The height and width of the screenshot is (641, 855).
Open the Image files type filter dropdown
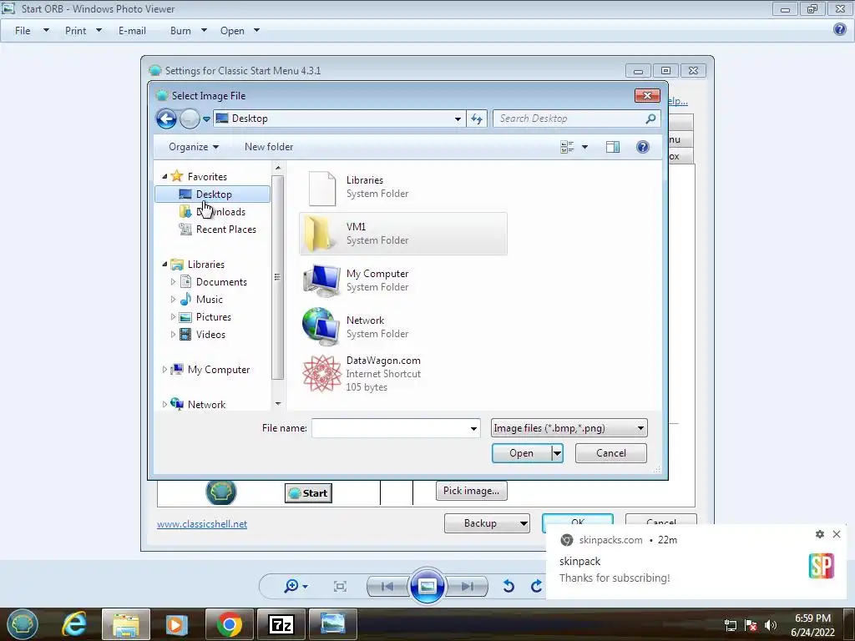coord(569,428)
